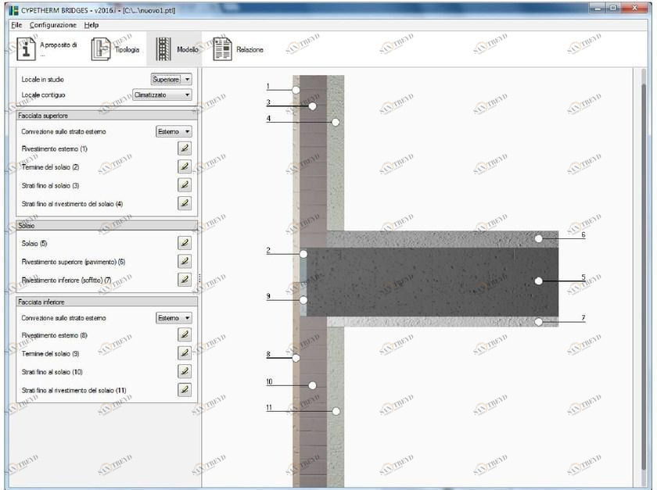Image resolution: width=657 pixels, height=490 pixels.
Task: Edit Strati fino al solaio (3)
Action: tap(184, 184)
